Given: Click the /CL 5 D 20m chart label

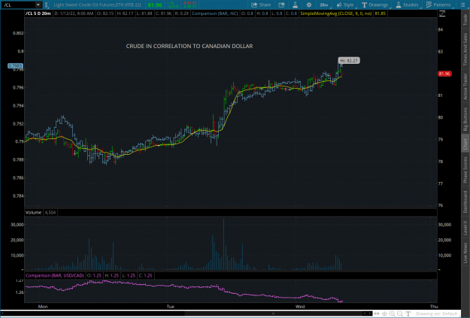Looking at the screenshot, I should [38, 14].
